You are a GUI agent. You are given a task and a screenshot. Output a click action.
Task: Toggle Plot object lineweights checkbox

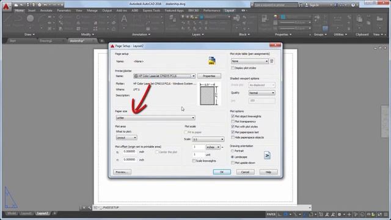(x=233, y=116)
